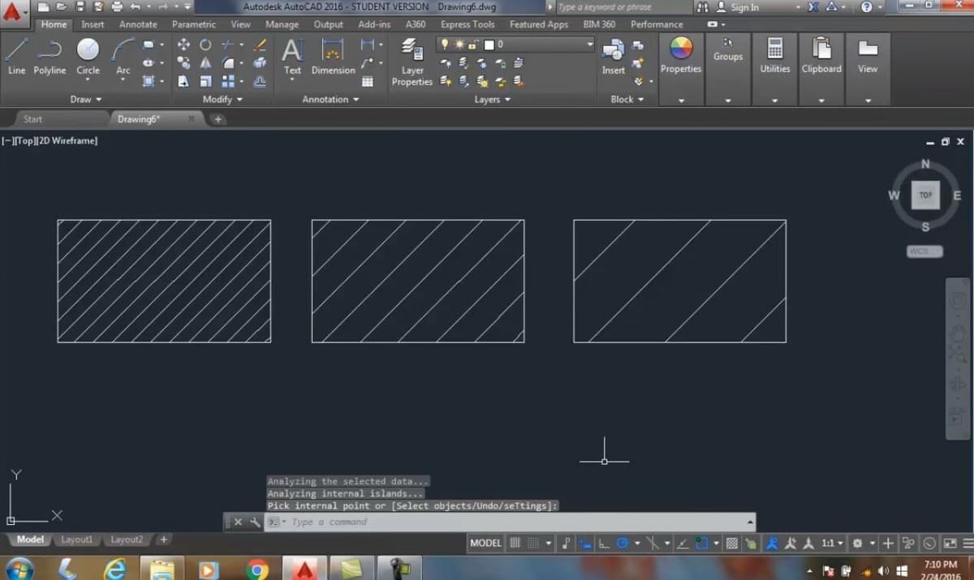Open the Output ribbon tab

tap(328, 24)
